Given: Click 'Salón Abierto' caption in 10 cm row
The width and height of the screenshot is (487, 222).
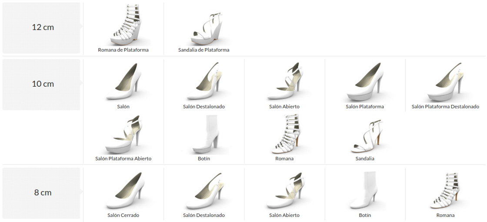Looking at the screenshot, I should click(284, 107).
